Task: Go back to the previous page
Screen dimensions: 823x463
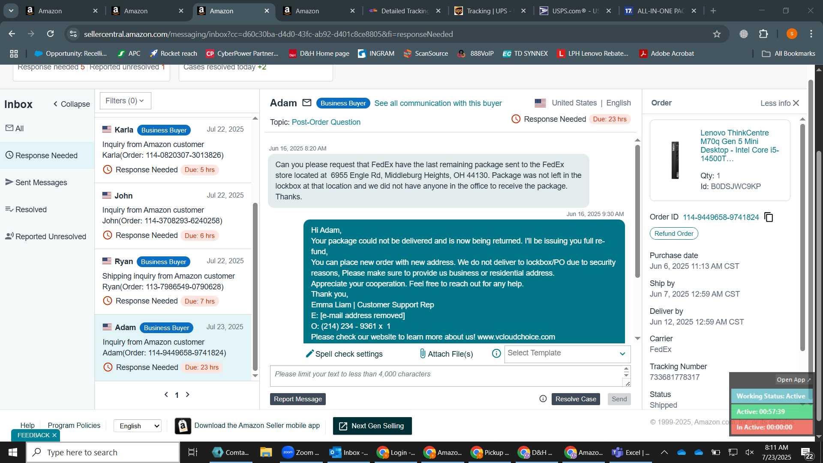Action: [x=12, y=34]
